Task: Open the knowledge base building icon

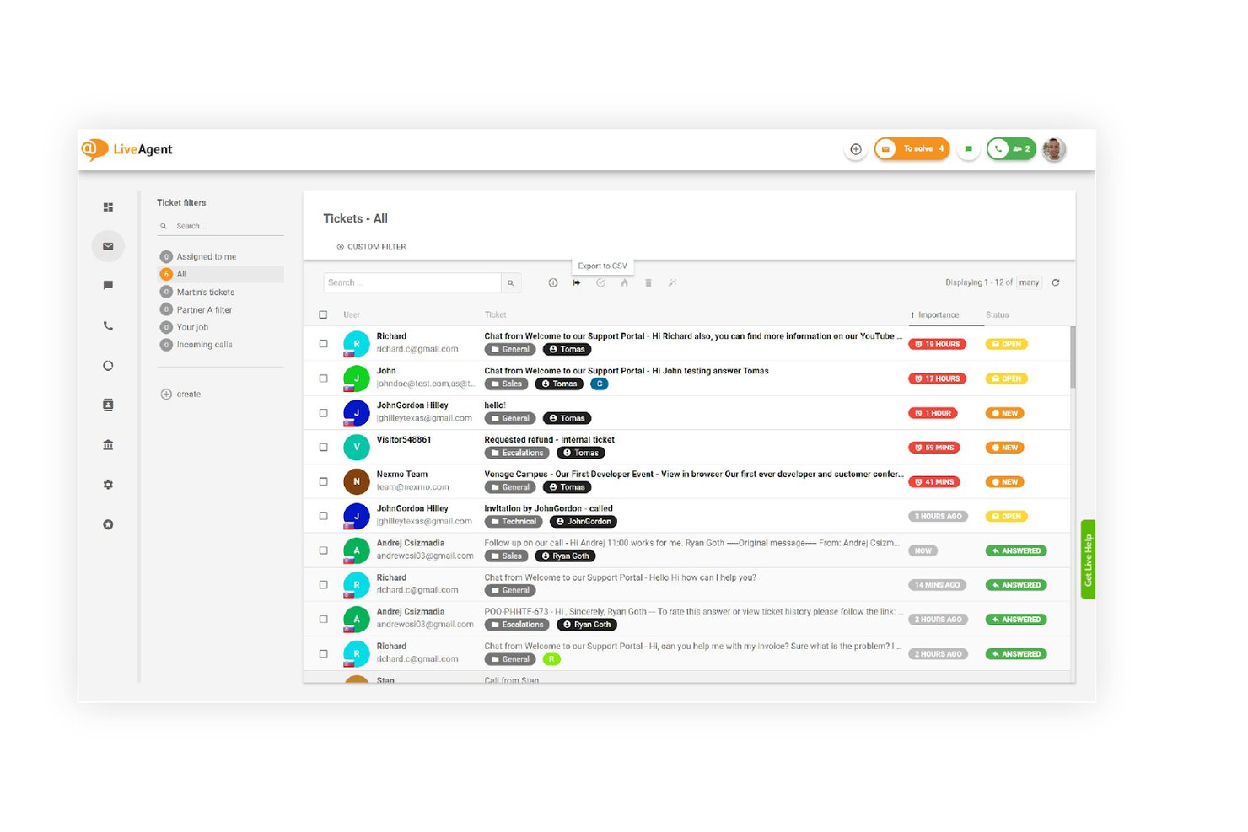Action: click(x=108, y=445)
